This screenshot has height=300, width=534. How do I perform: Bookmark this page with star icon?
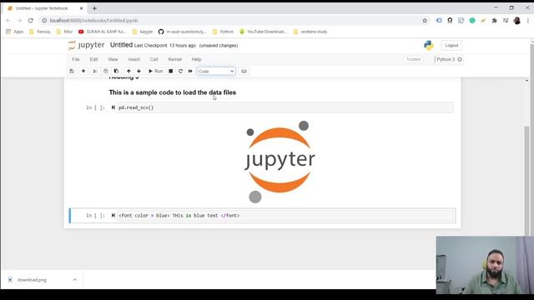point(425,20)
